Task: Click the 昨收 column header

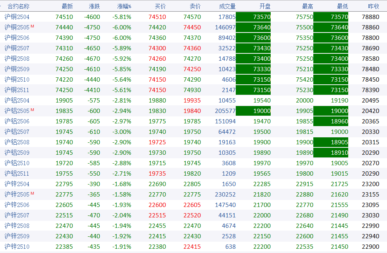Action: pos(373,6)
